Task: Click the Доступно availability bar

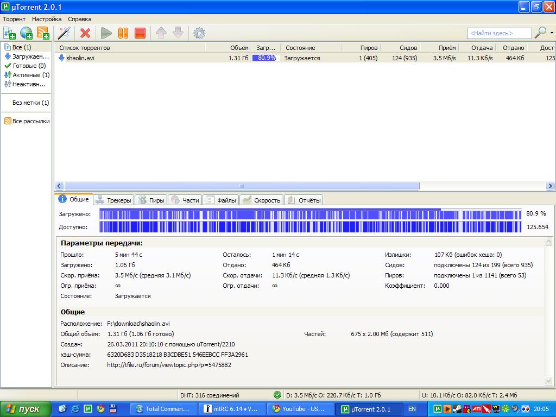Action: click(310, 227)
